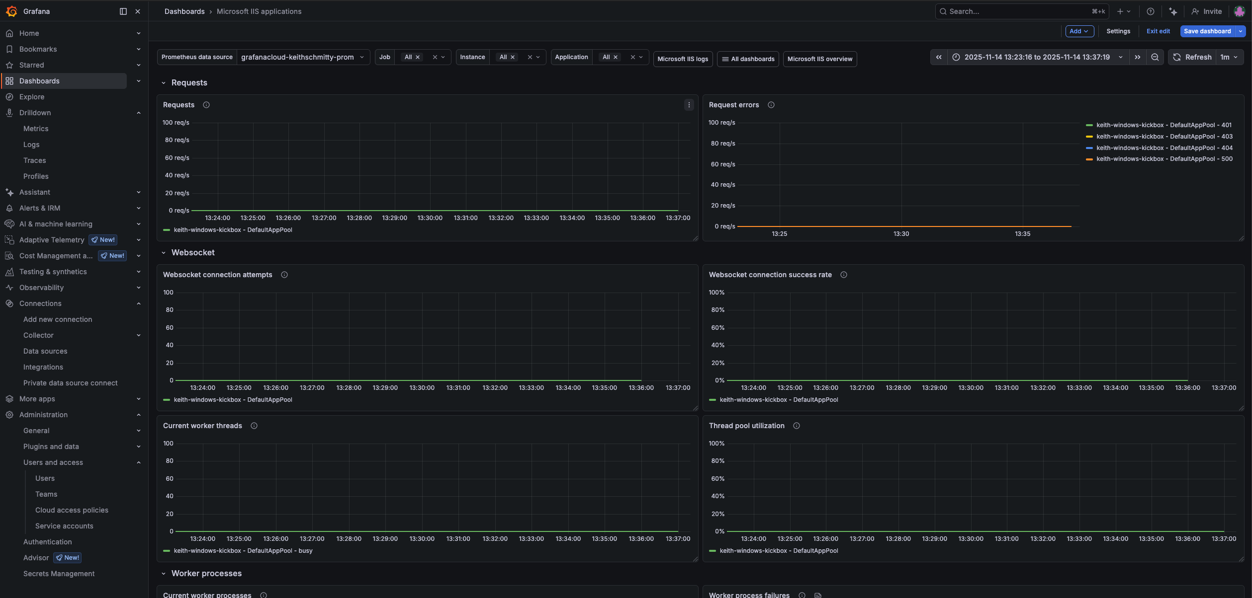Click the Save dashboard button

(x=1207, y=31)
